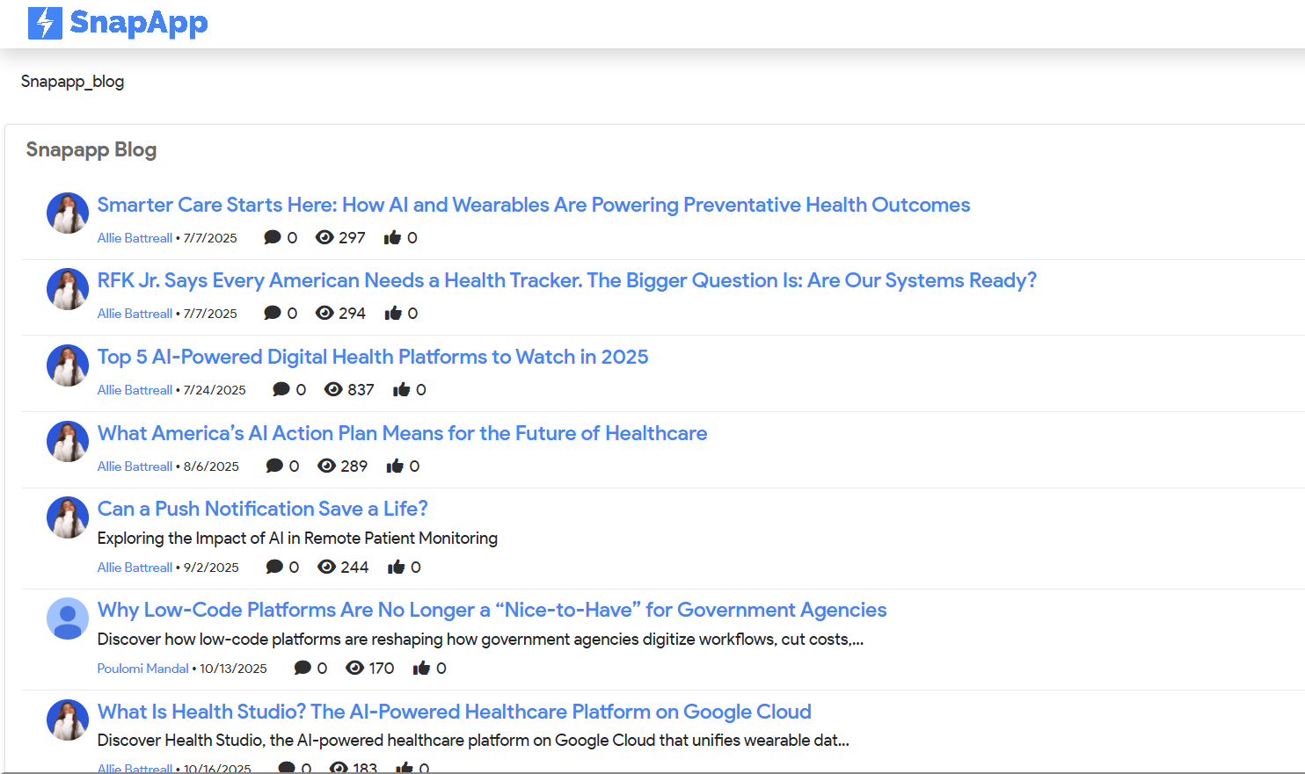Click the 7/24/2025 date text
The height and width of the screenshot is (774, 1305).
point(215,390)
